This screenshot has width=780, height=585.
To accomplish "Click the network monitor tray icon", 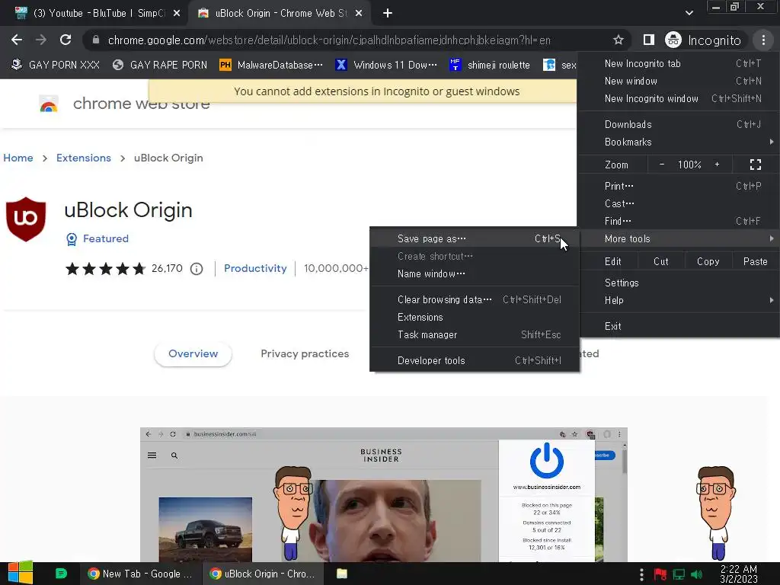I will (679, 574).
